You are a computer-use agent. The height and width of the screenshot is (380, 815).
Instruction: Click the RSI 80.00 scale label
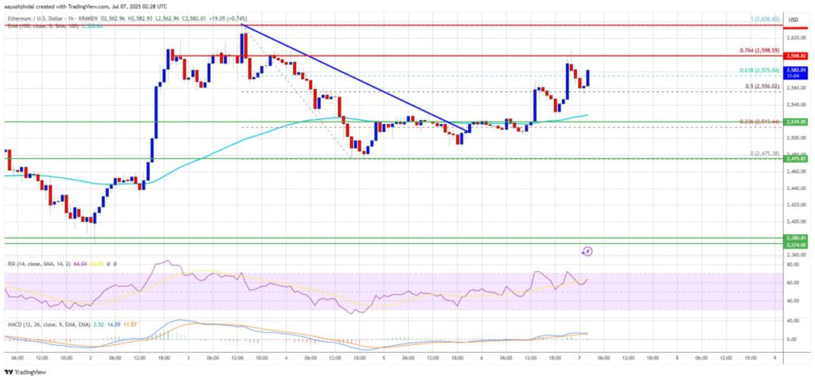tap(794, 265)
